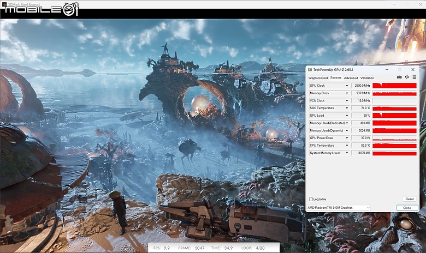Open the CPU Temperature sensor dropdown
The height and width of the screenshot is (253, 426).
click(347, 146)
